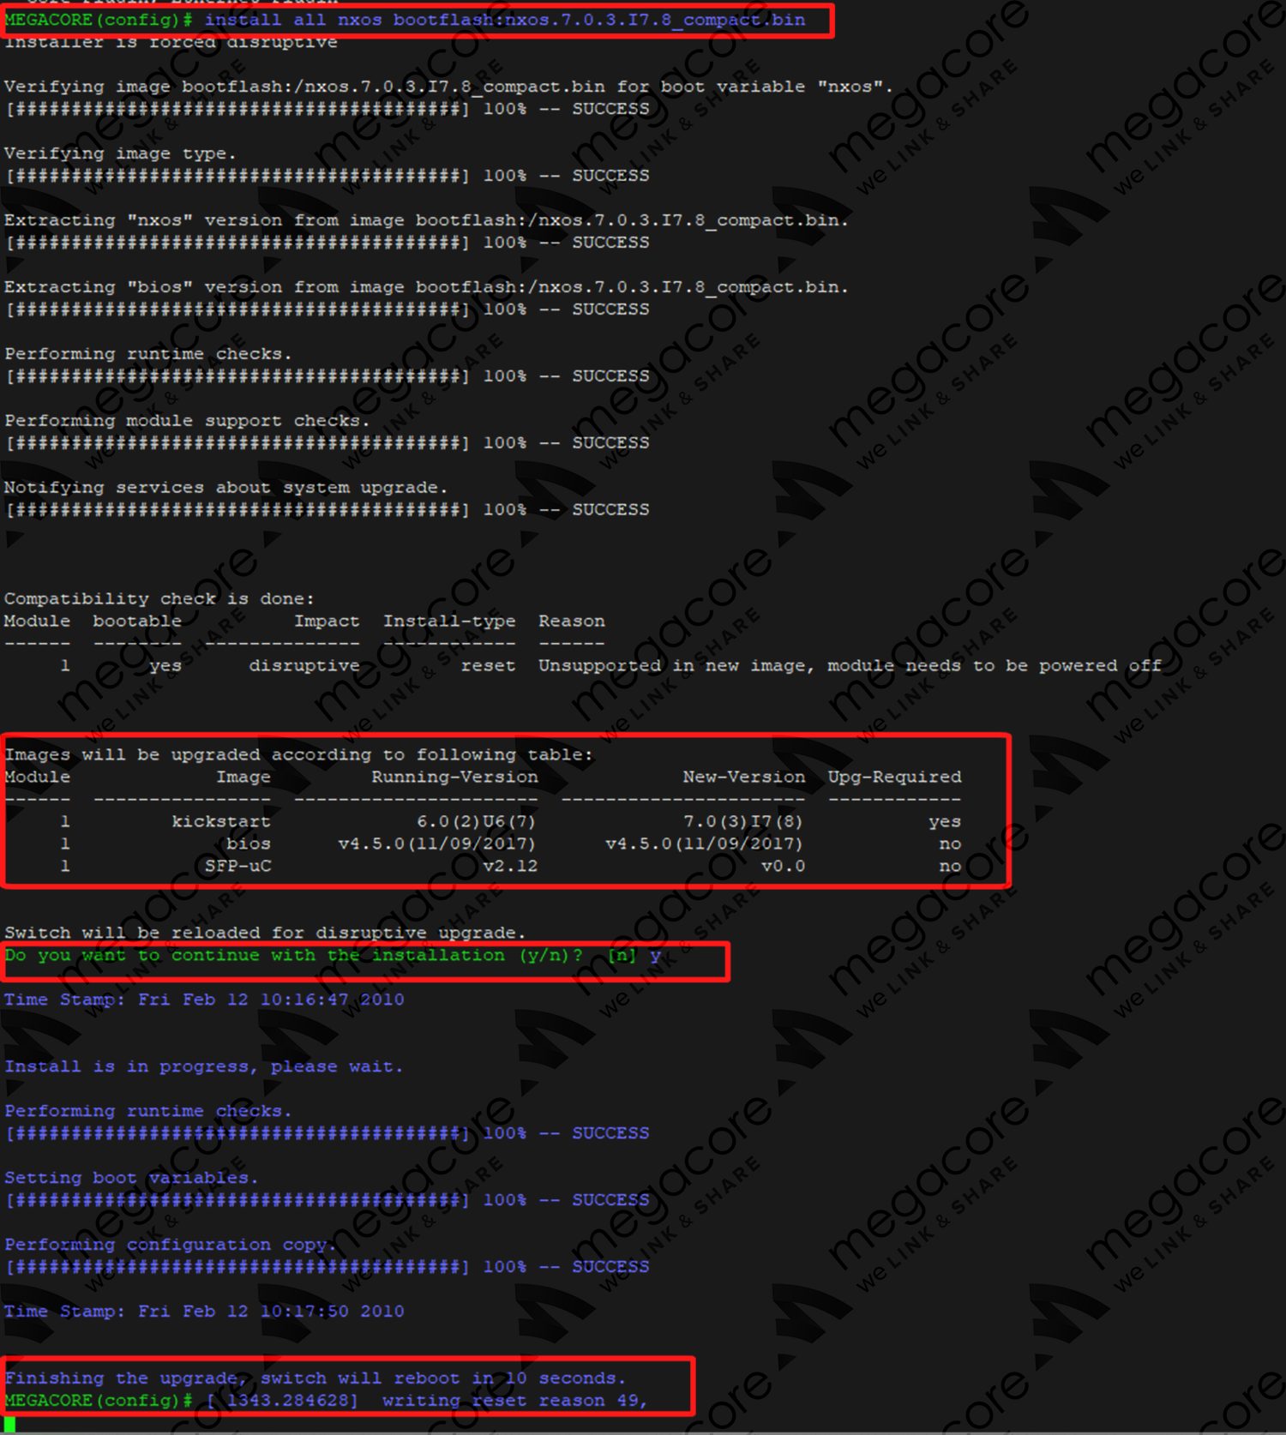This screenshot has width=1286, height=1435.
Task: Click the "yes" value under the bootable column
Action: [165, 666]
